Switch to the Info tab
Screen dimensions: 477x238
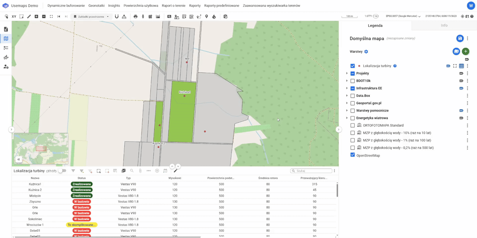tap(444, 26)
